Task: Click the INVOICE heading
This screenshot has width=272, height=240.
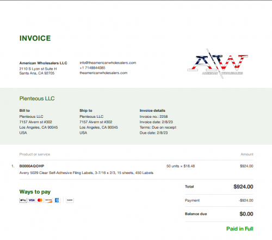Action: [35, 38]
